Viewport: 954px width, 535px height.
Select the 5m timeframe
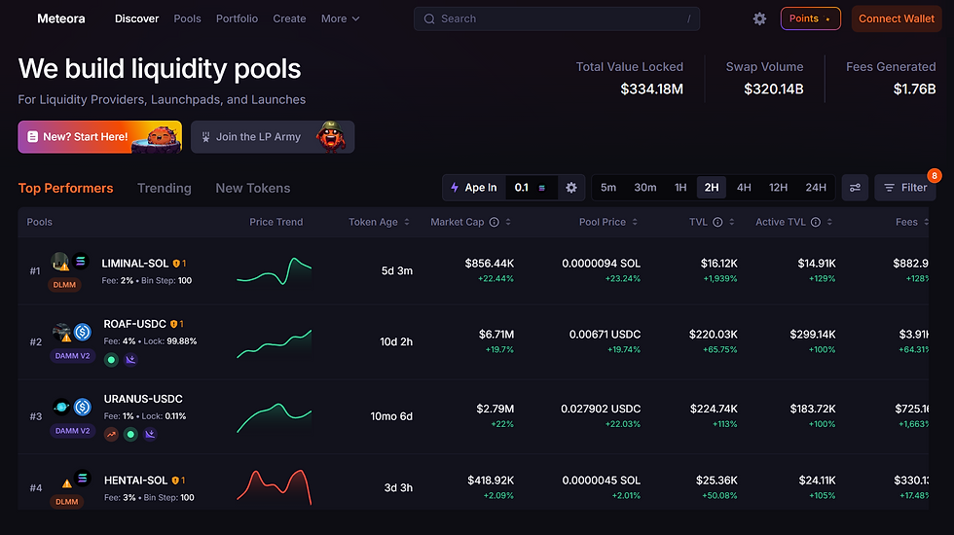coord(608,188)
